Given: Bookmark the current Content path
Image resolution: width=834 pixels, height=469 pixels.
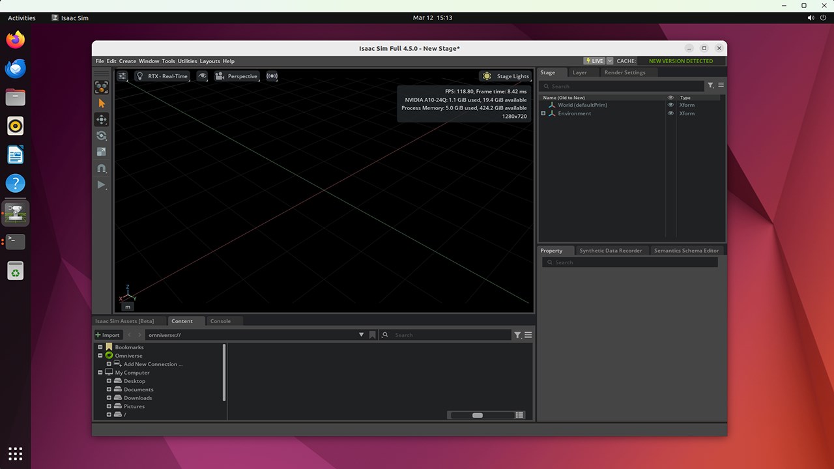Looking at the screenshot, I should (373, 335).
